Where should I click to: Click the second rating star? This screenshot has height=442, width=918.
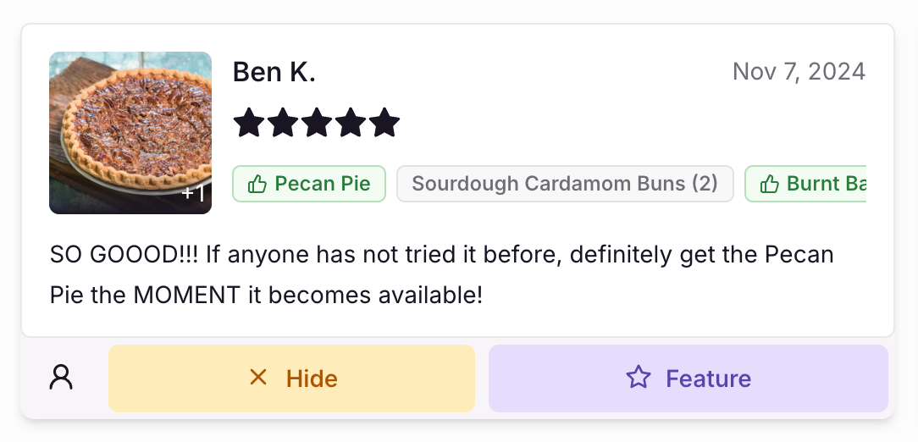click(284, 123)
